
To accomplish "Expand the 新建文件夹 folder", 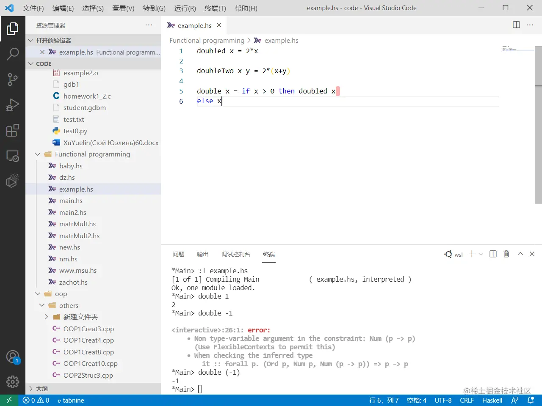I will pyautogui.click(x=46, y=317).
